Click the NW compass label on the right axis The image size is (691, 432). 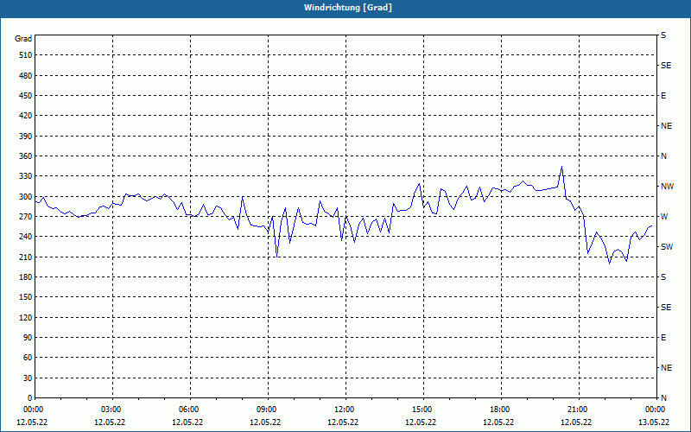667,187
